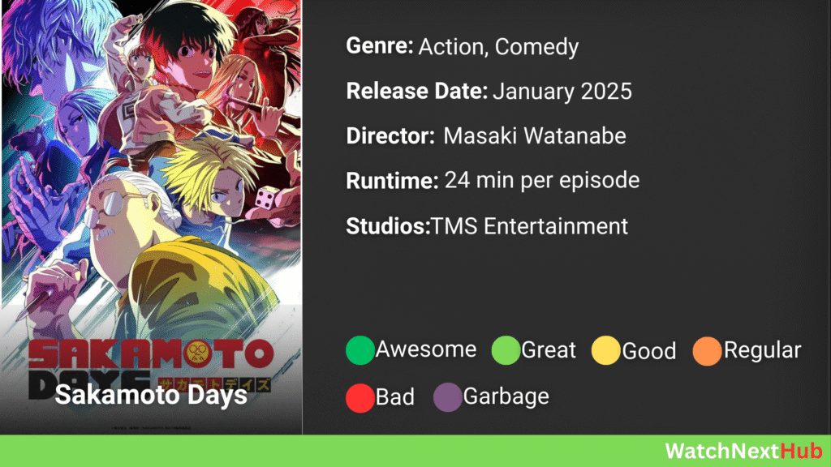Pick the orange Regular rating circle
This screenshot has width=831, height=467.
click(707, 351)
